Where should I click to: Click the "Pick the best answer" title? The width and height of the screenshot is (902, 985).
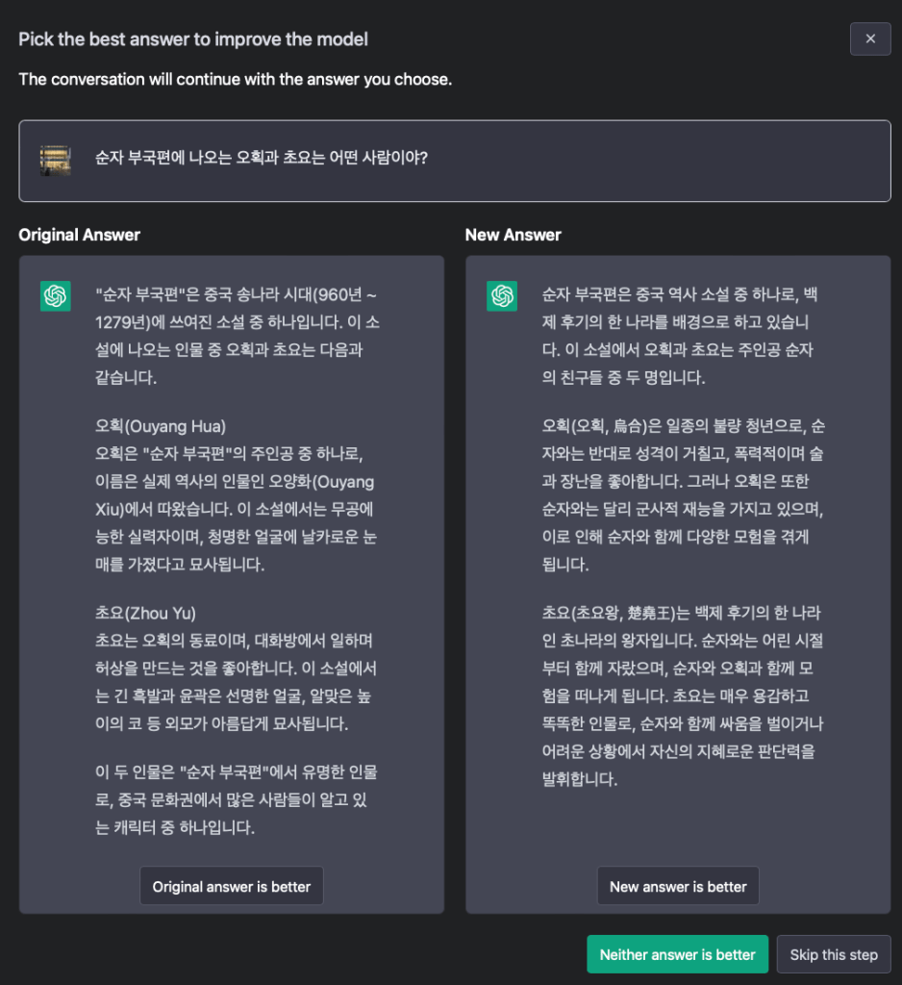[x=193, y=39]
